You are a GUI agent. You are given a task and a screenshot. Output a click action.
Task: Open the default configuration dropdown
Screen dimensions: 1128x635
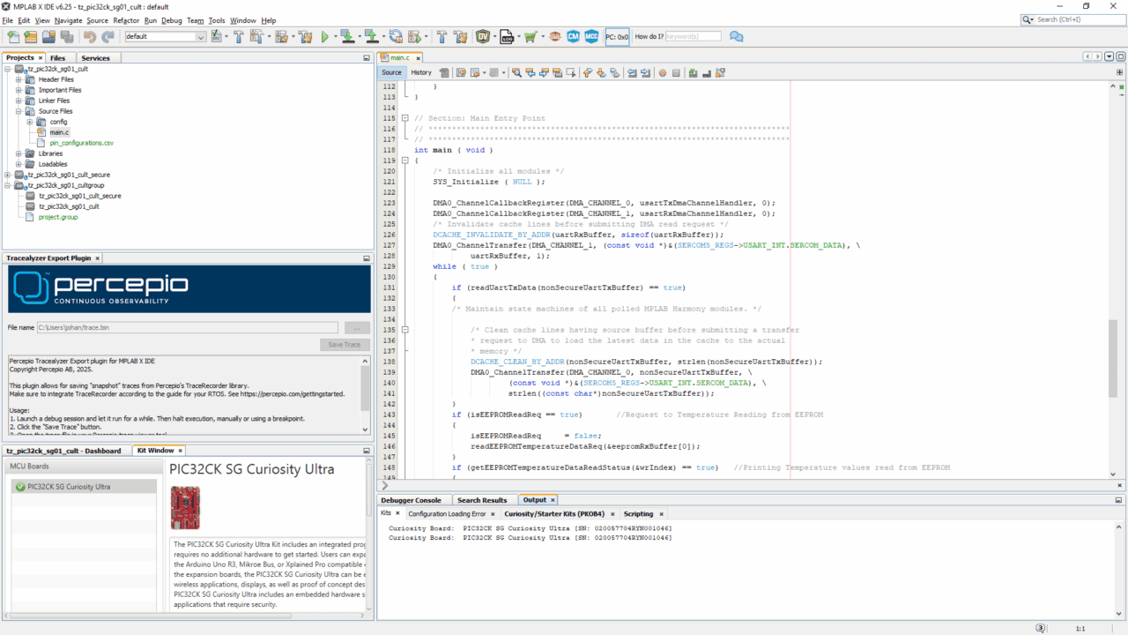pos(201,36)
